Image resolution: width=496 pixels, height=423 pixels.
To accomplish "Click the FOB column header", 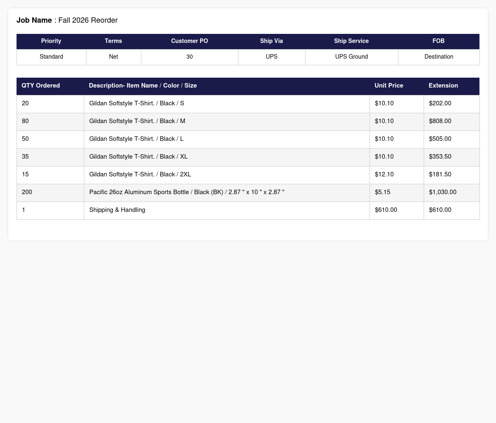I will [439, 41].
